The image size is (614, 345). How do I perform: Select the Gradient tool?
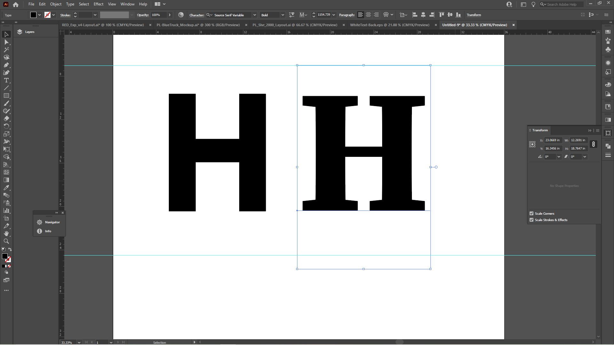(6, 180)
